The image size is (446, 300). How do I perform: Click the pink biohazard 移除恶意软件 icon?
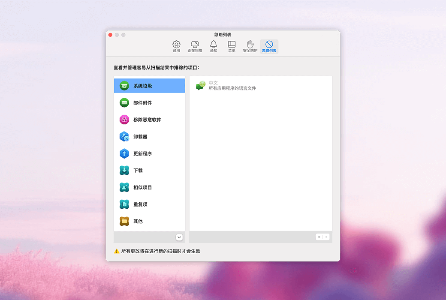124,120
